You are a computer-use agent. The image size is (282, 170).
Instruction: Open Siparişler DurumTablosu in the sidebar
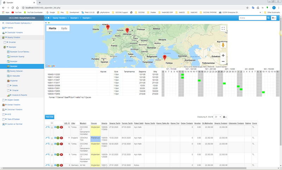tap(19, 52)
